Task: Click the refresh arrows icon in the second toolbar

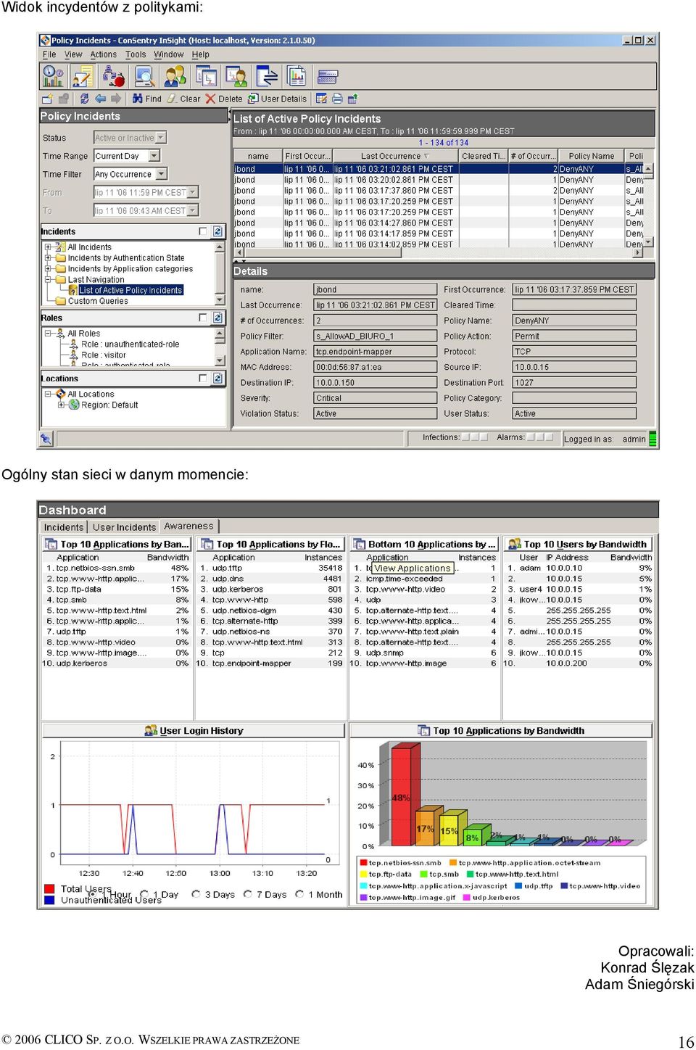Action: tap(84, 99)
